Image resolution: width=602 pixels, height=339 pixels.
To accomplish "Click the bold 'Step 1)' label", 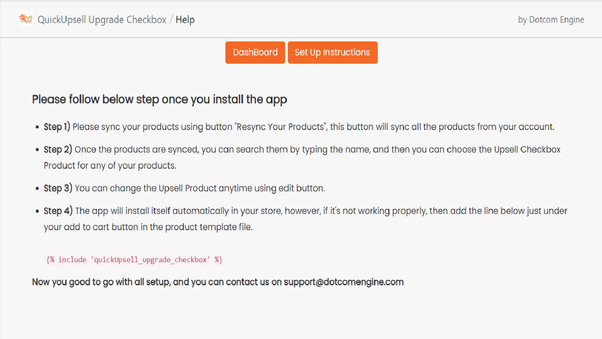I will 57,127.
